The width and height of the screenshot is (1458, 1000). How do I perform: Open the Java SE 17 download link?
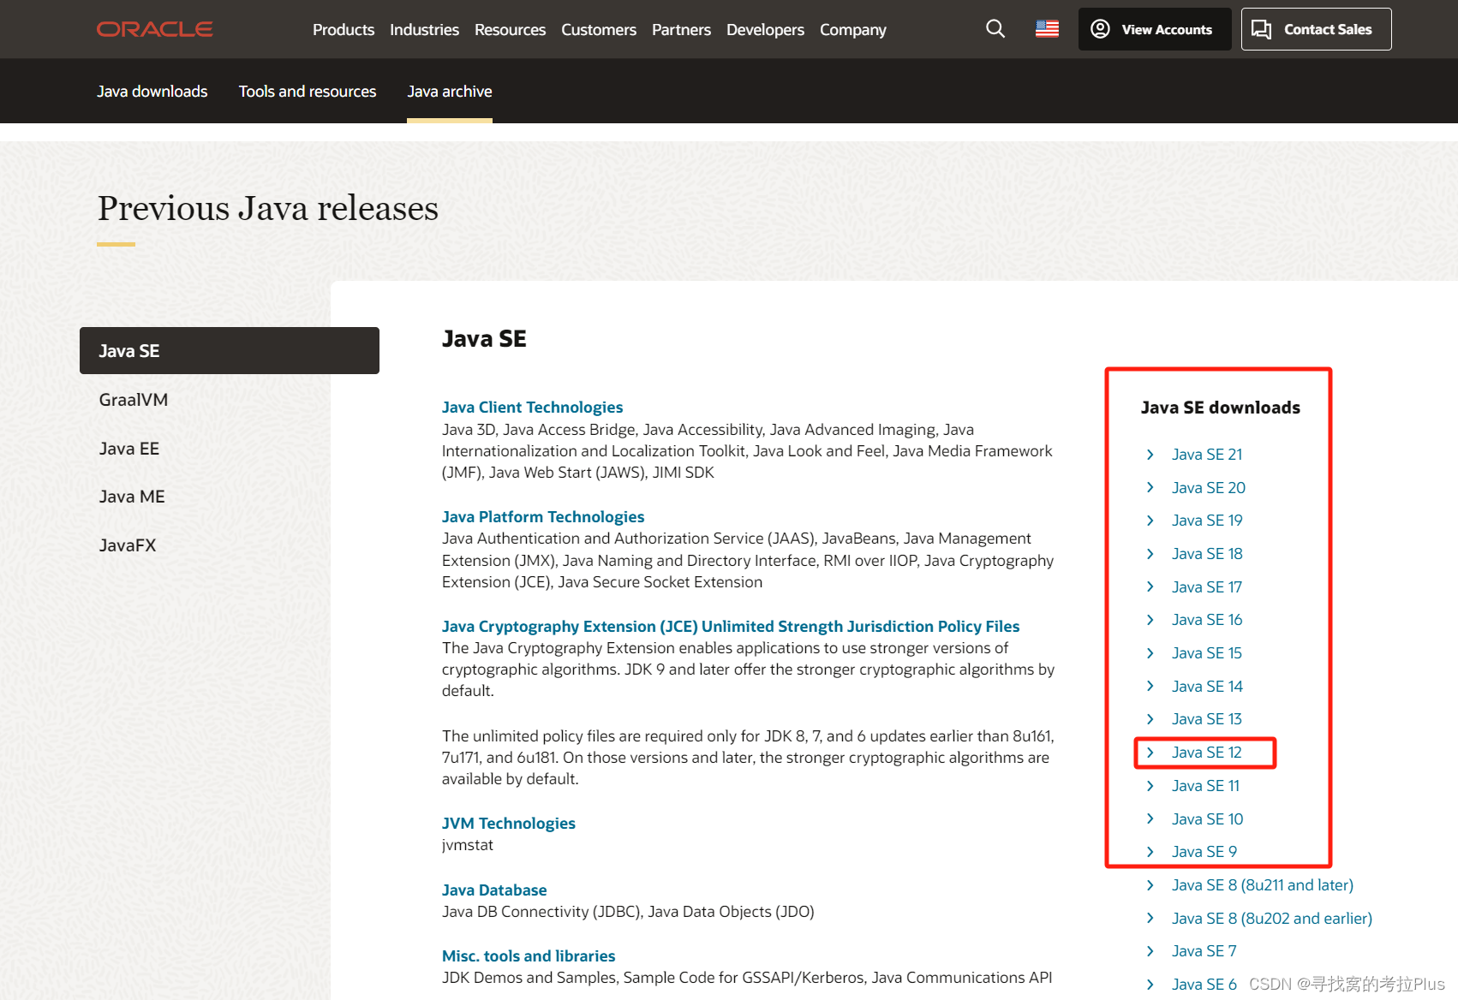[x=1207, y=586]
